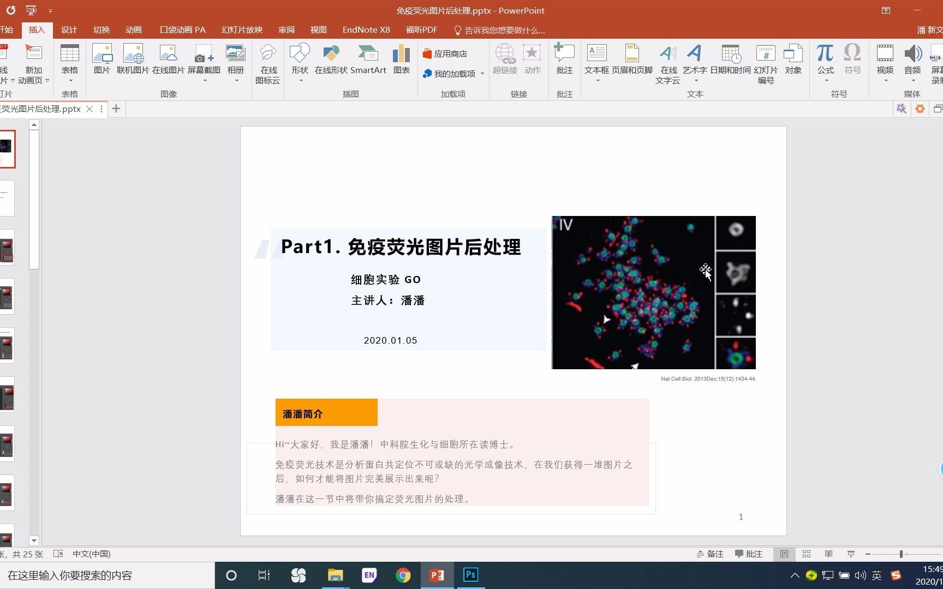Screen dimensions: 943x589
Task: Open the EndNote X8 tab
Action: [366, 30]
